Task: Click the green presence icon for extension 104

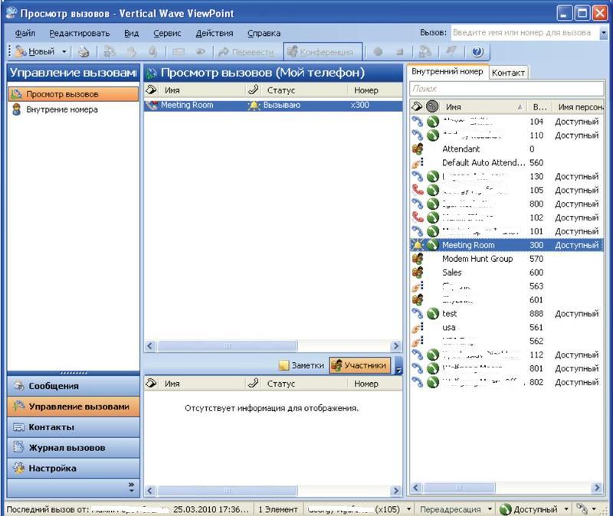Action: point(433,122)
